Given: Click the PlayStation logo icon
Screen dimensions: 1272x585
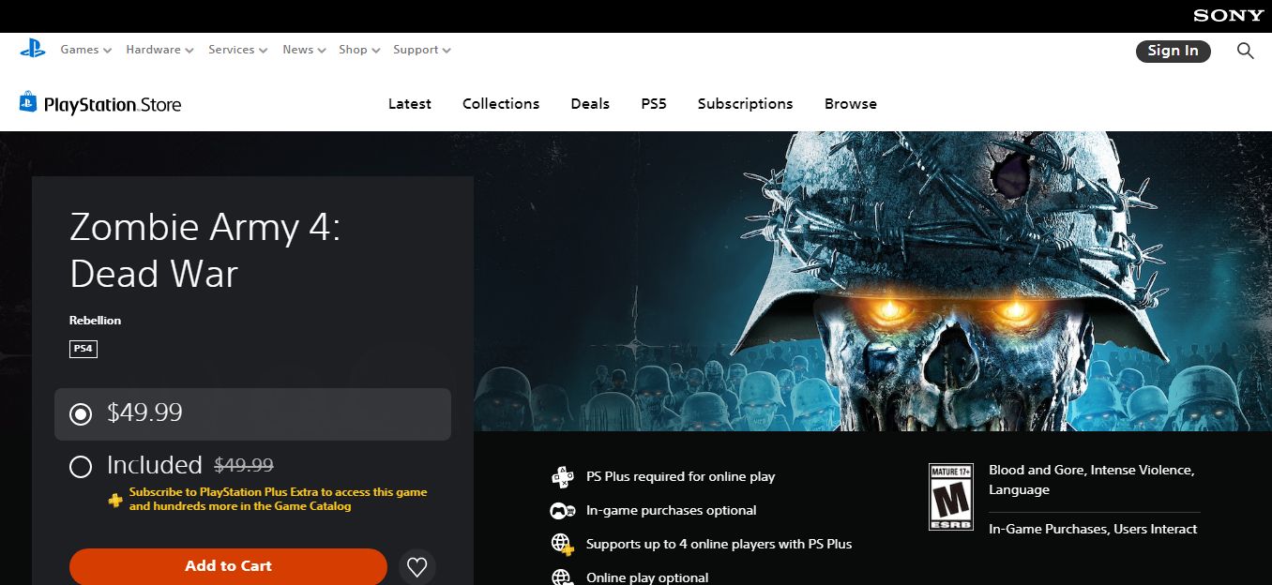Looking at the screenshot, I should 33,49.
